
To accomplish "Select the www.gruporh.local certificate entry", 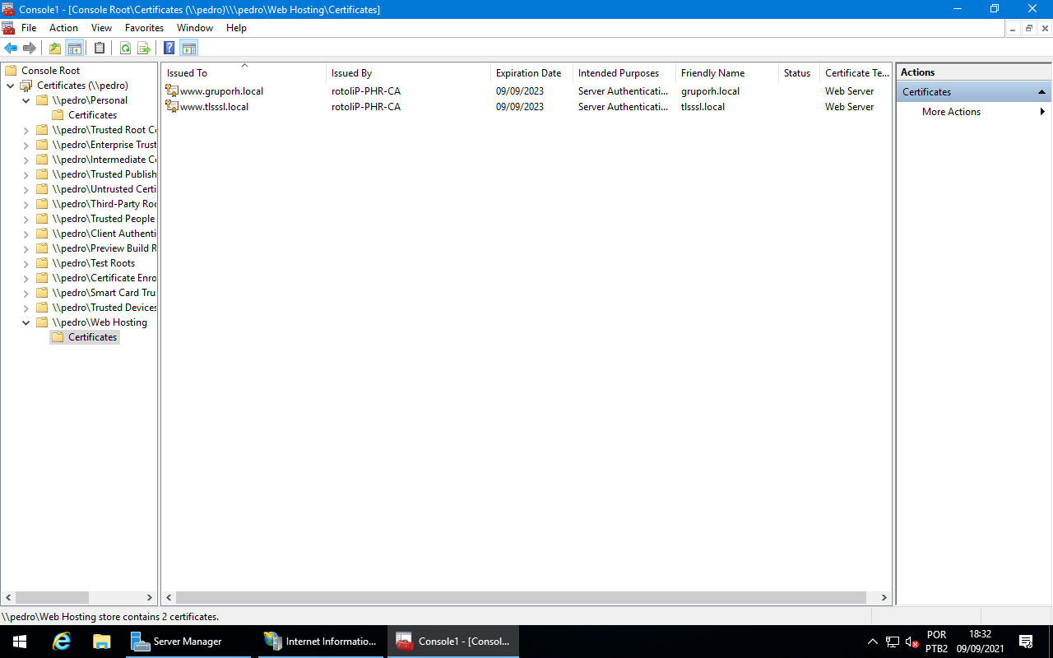I will click(x=220, y=90).
